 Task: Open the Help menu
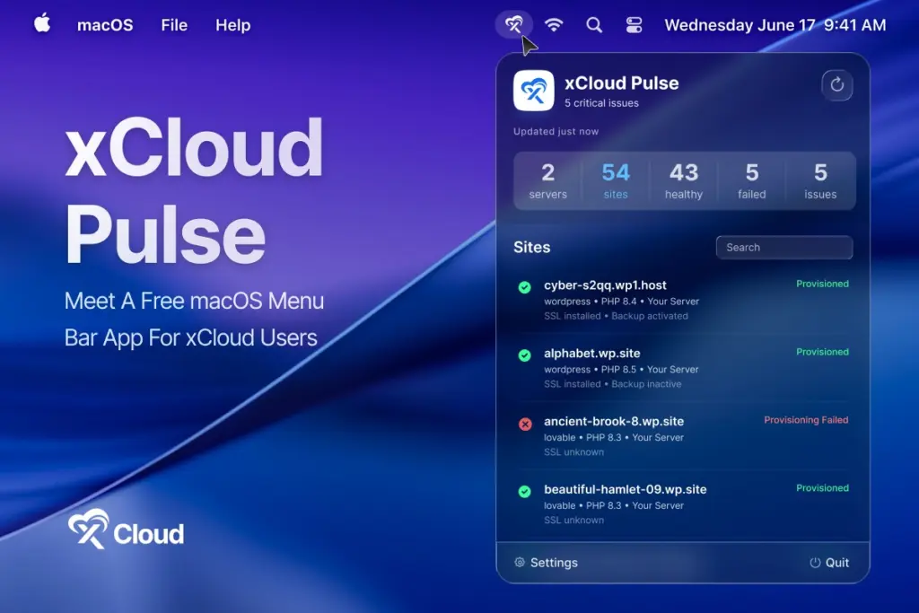(x=232, y=25)
